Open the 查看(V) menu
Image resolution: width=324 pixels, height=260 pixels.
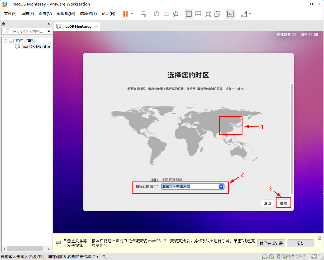(45, 14)
